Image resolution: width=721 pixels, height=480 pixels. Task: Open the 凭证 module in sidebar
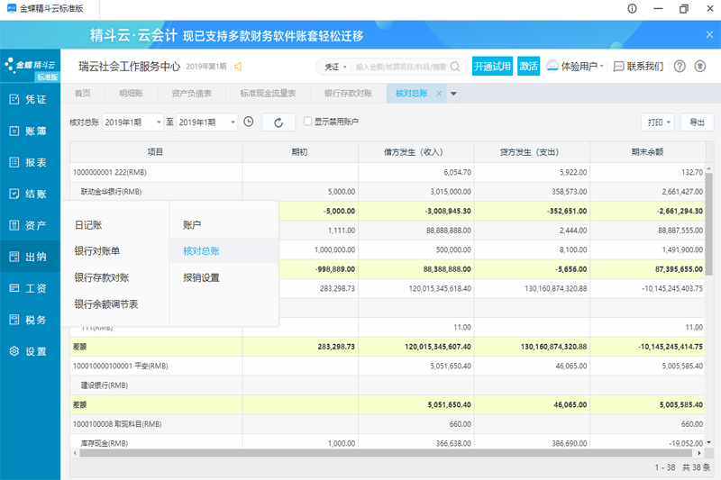(x=29, y=99)
